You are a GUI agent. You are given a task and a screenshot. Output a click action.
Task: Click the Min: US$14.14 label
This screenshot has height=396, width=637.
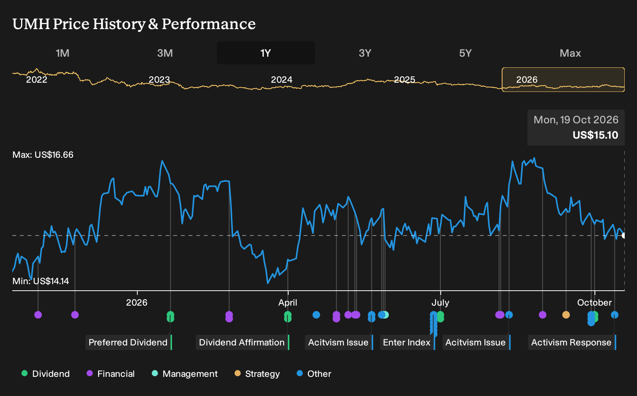pyautogui.click(x=41, y=281)
